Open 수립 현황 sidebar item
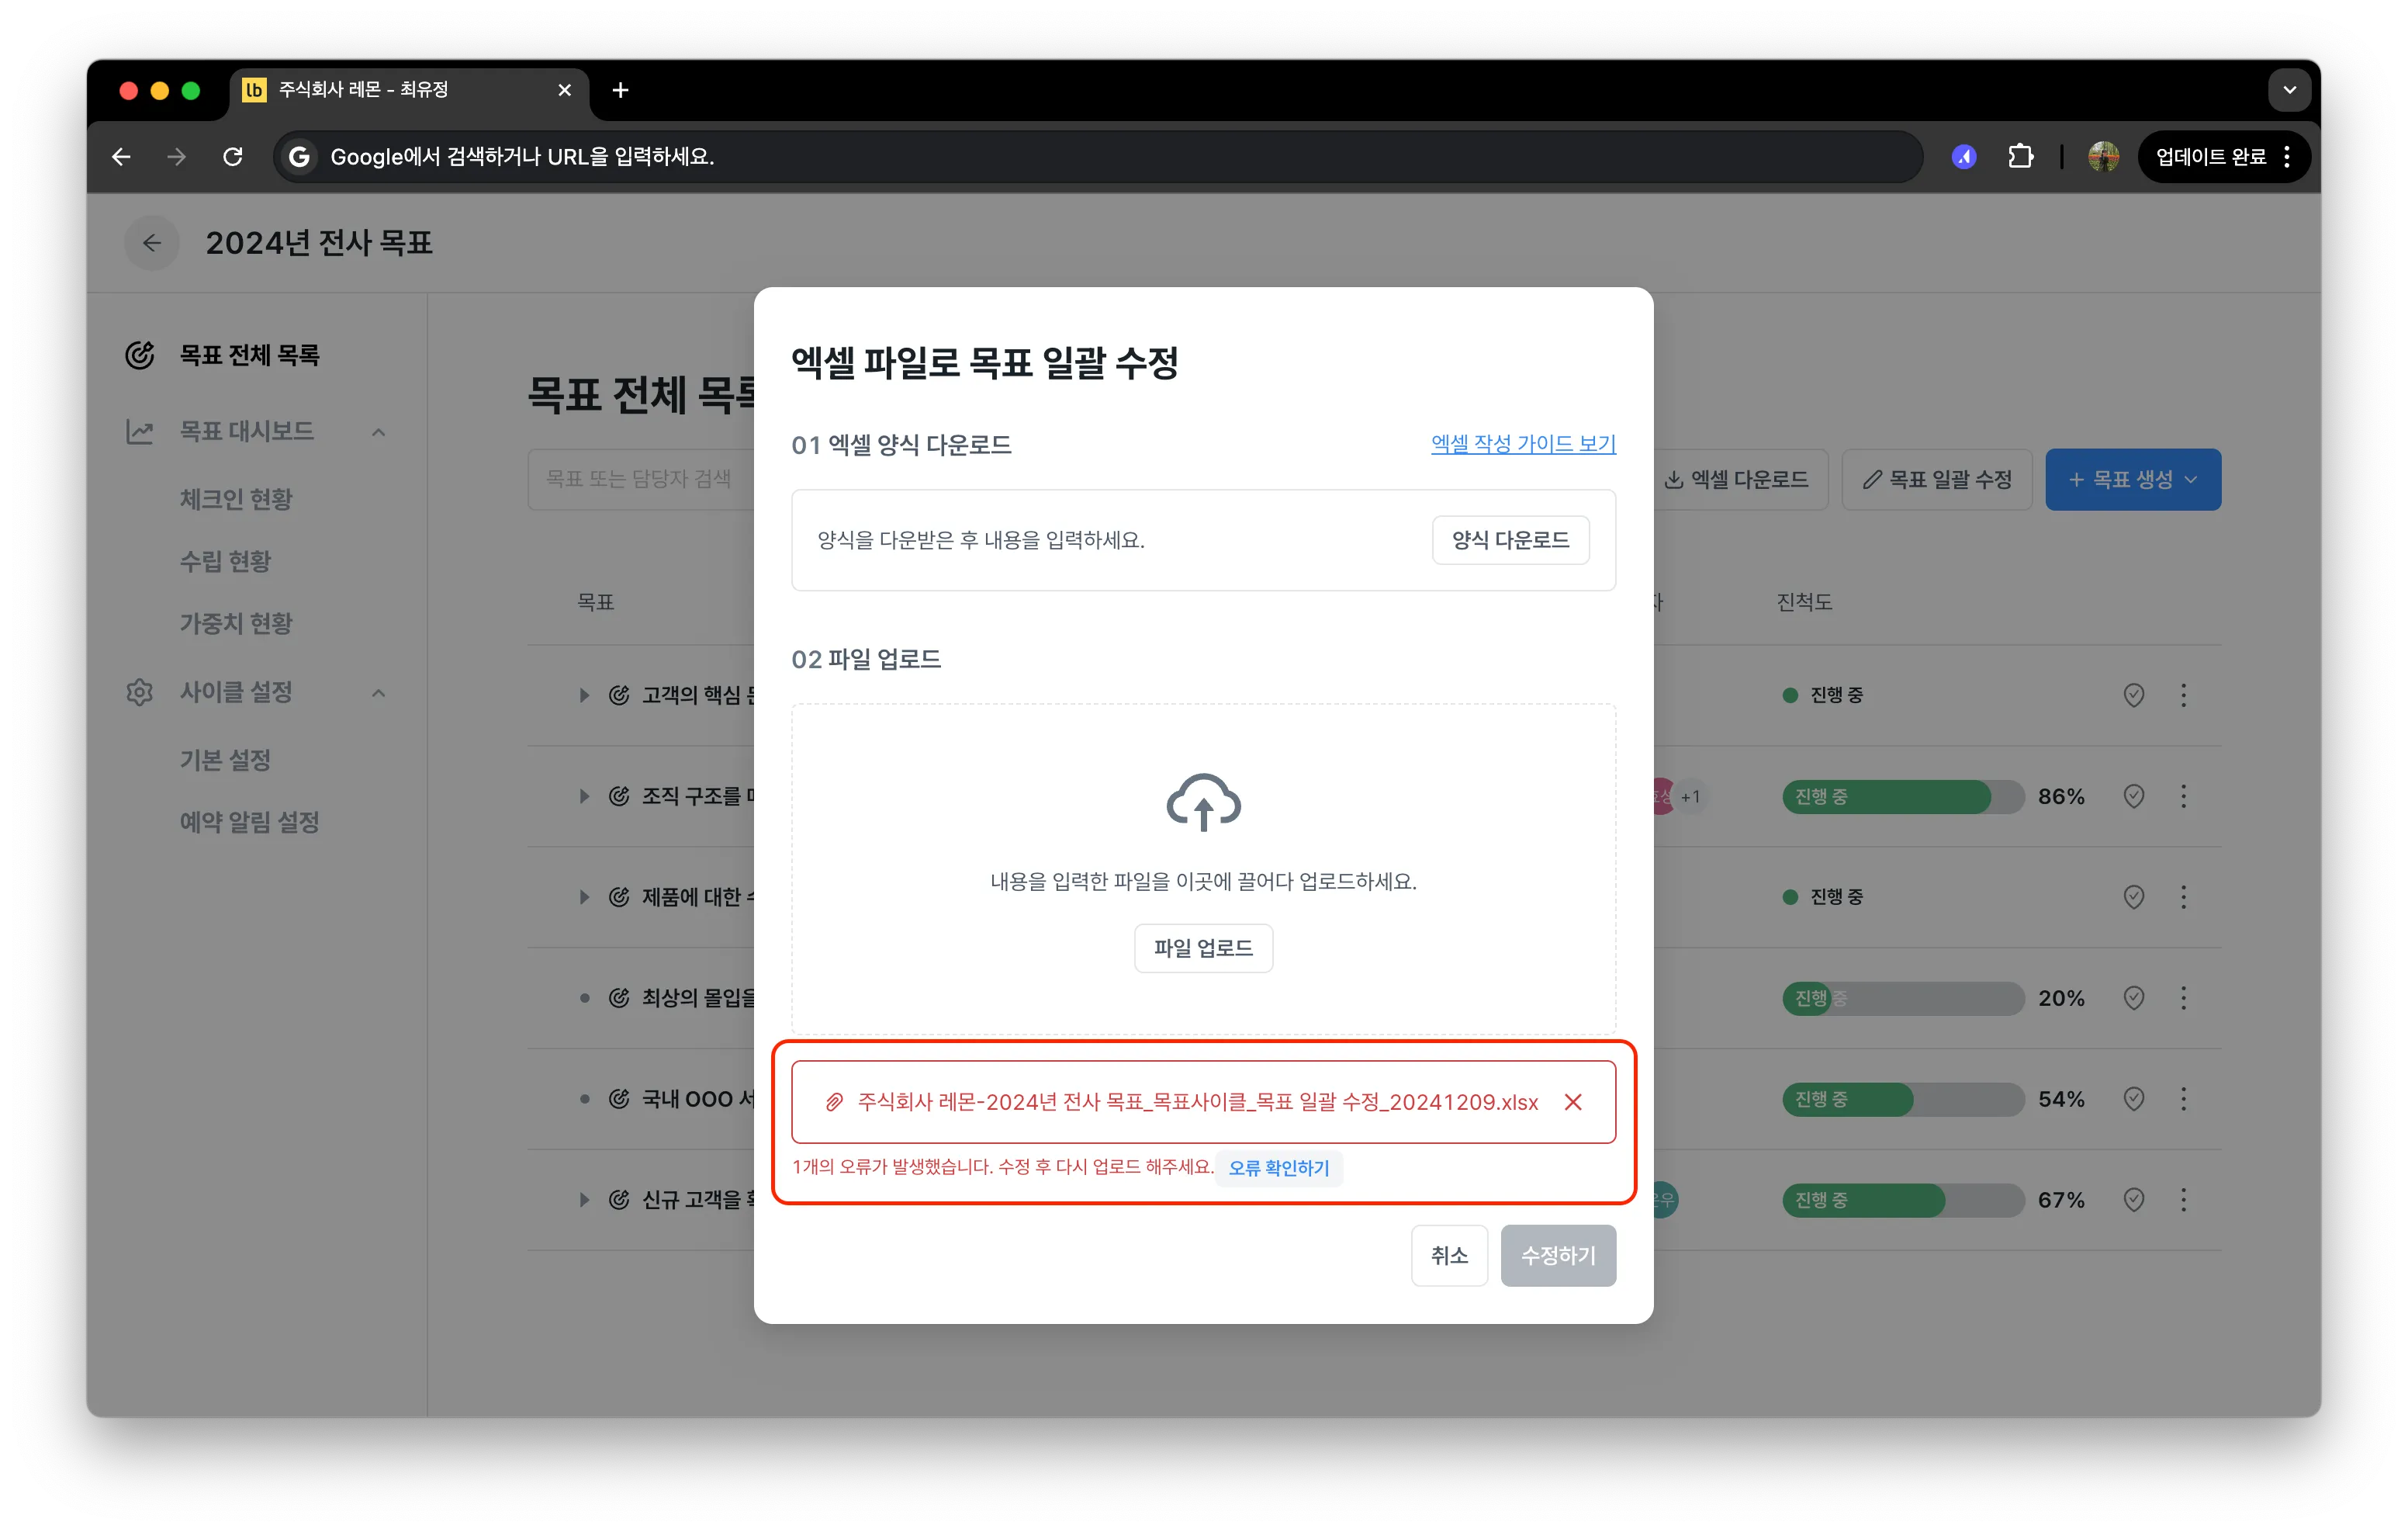 coord(225,561)
